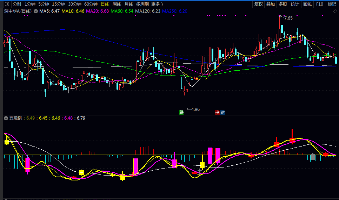Select the 1分钟 period tab

[x=30, y=4]
